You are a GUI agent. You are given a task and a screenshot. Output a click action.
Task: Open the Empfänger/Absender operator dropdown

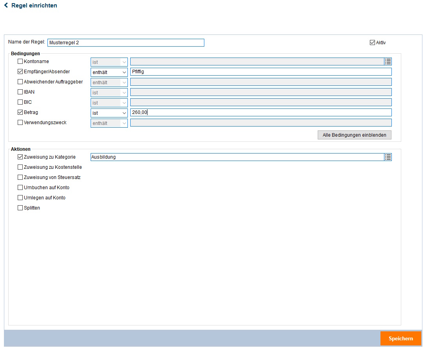[109, 72]
